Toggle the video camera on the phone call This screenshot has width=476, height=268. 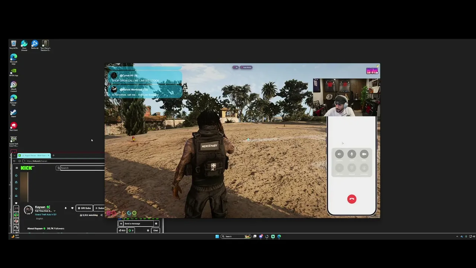(364, 154)
